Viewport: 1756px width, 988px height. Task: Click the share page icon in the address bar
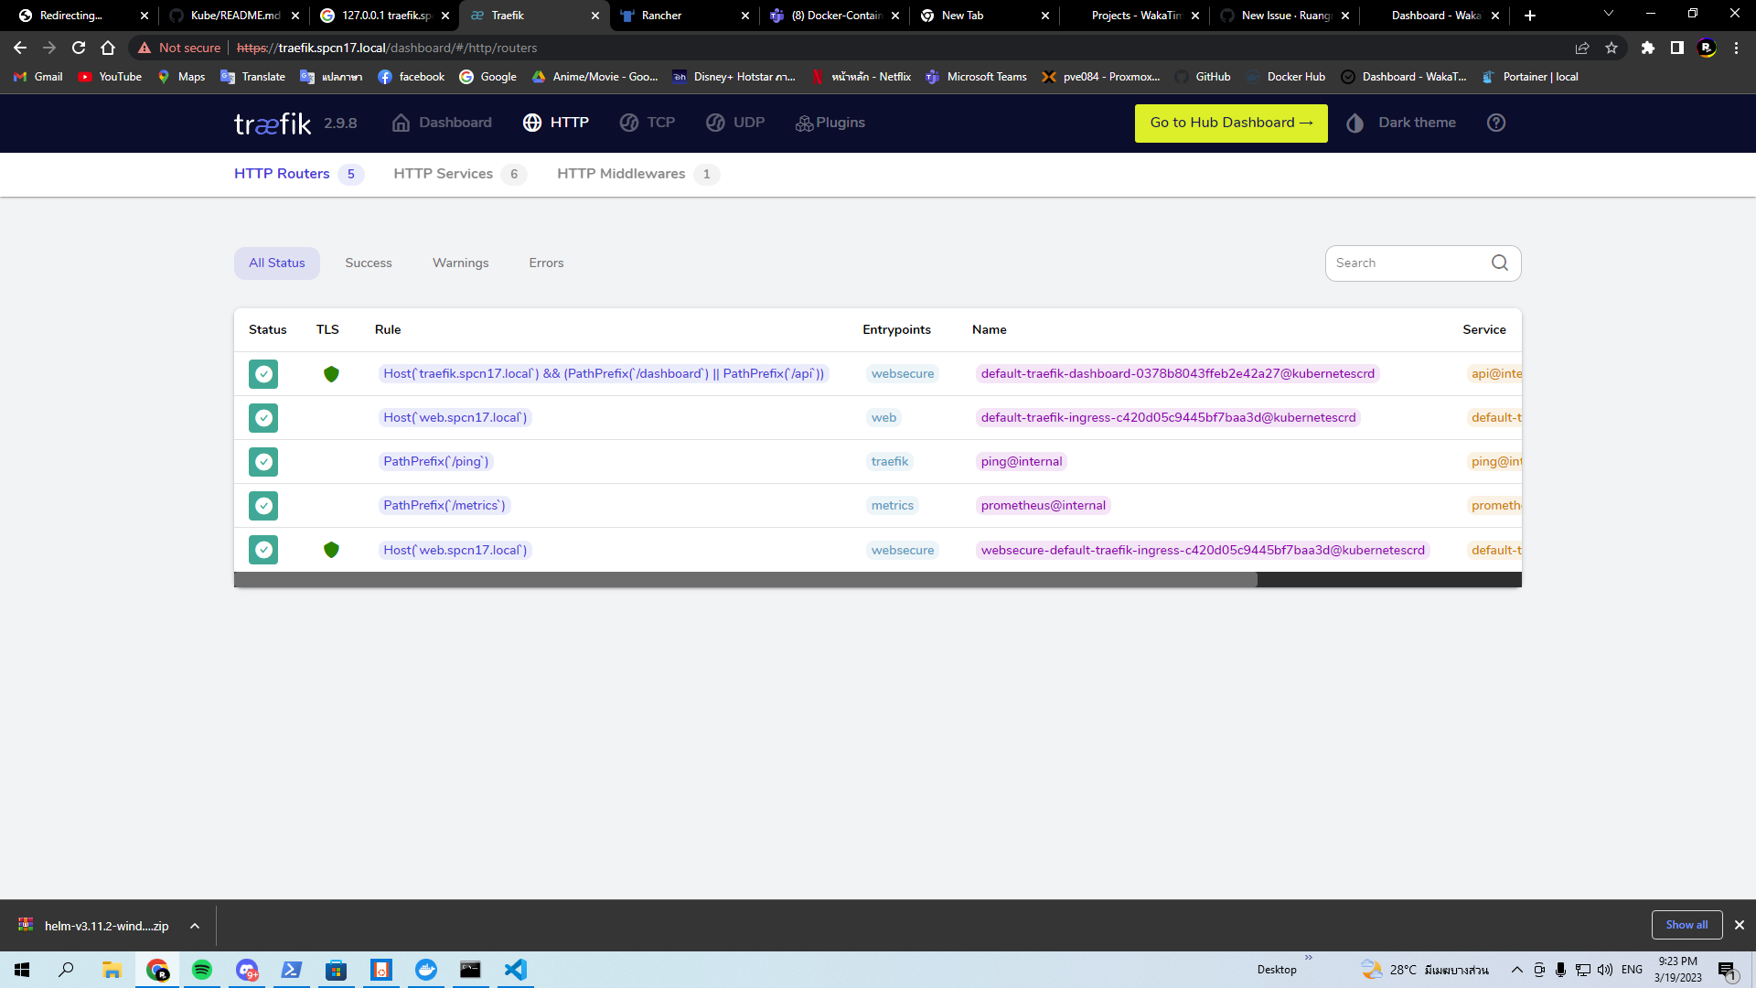[1582, 48]
